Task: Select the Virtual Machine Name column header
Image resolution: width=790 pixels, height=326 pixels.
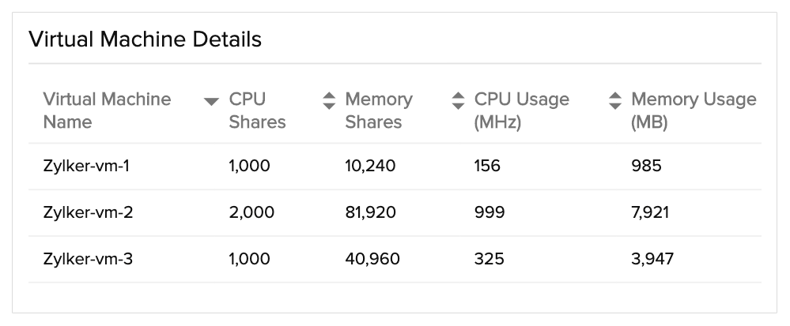Action: tap(107, 111)
